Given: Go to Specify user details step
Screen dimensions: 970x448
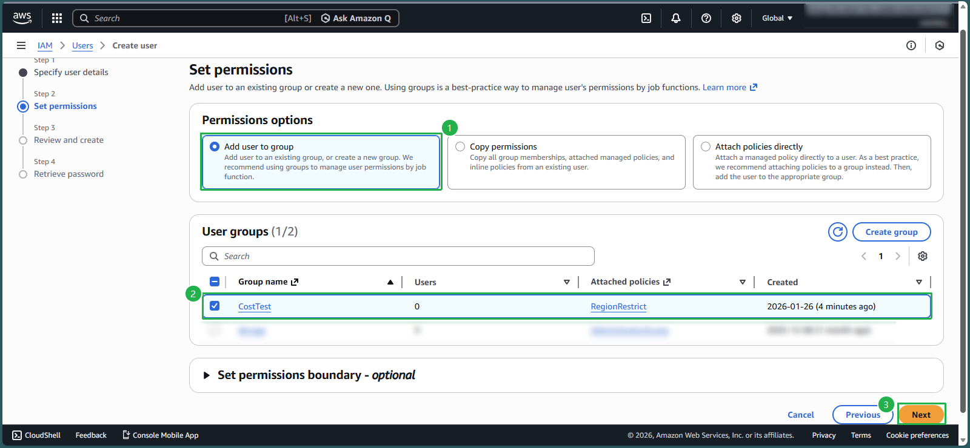Looking at the screenshot, I should pos(71,72).
